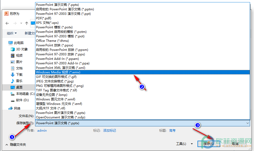Select the 桌面 desktop folder

(19, 87)
